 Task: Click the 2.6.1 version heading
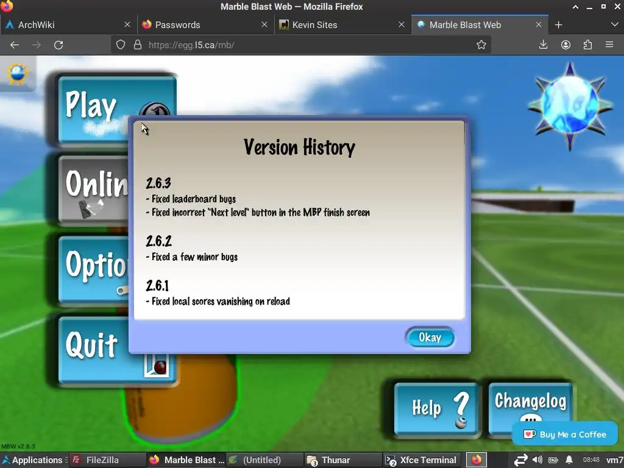pos(157,286)
